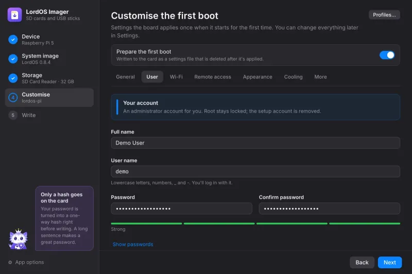Open the Wi-Fi tab
Screen dimensions: 412x274
(176, 77)
